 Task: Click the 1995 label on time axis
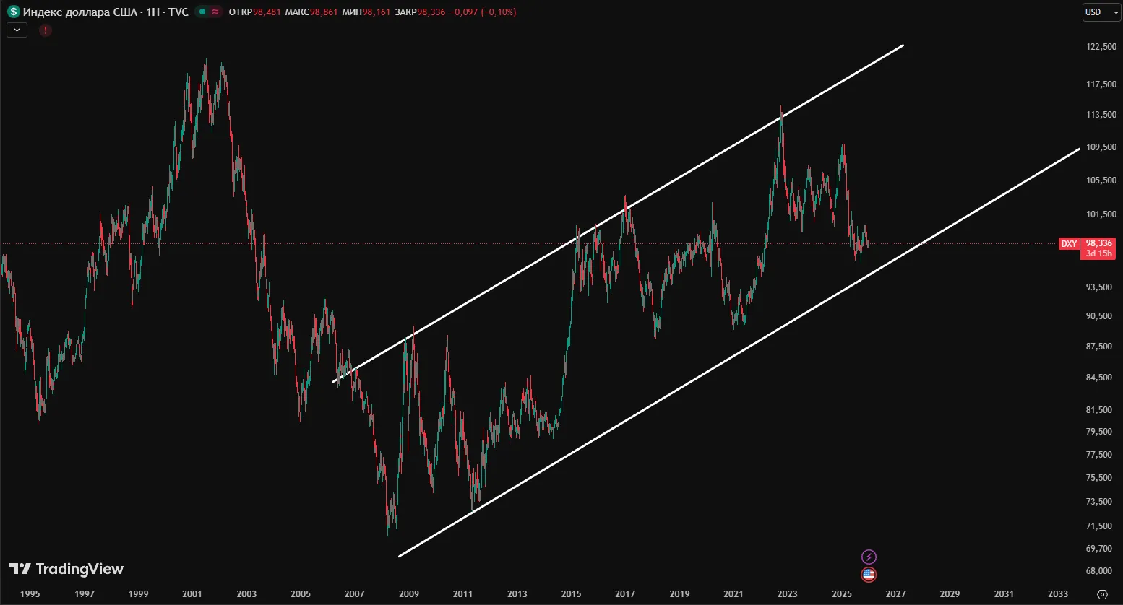pyautogui.click(x=30, y=594)
